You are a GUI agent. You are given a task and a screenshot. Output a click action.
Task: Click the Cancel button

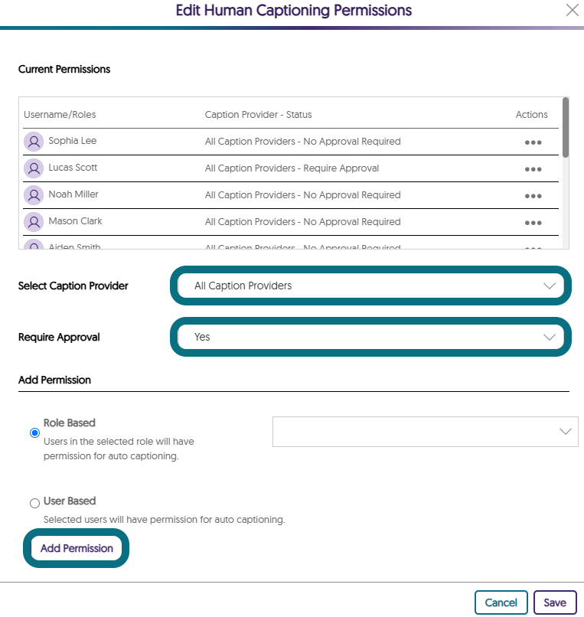501,602
